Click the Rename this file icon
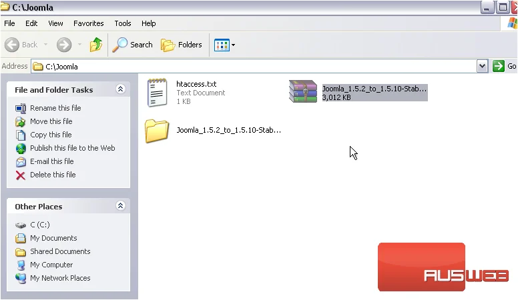 (21, 108)
